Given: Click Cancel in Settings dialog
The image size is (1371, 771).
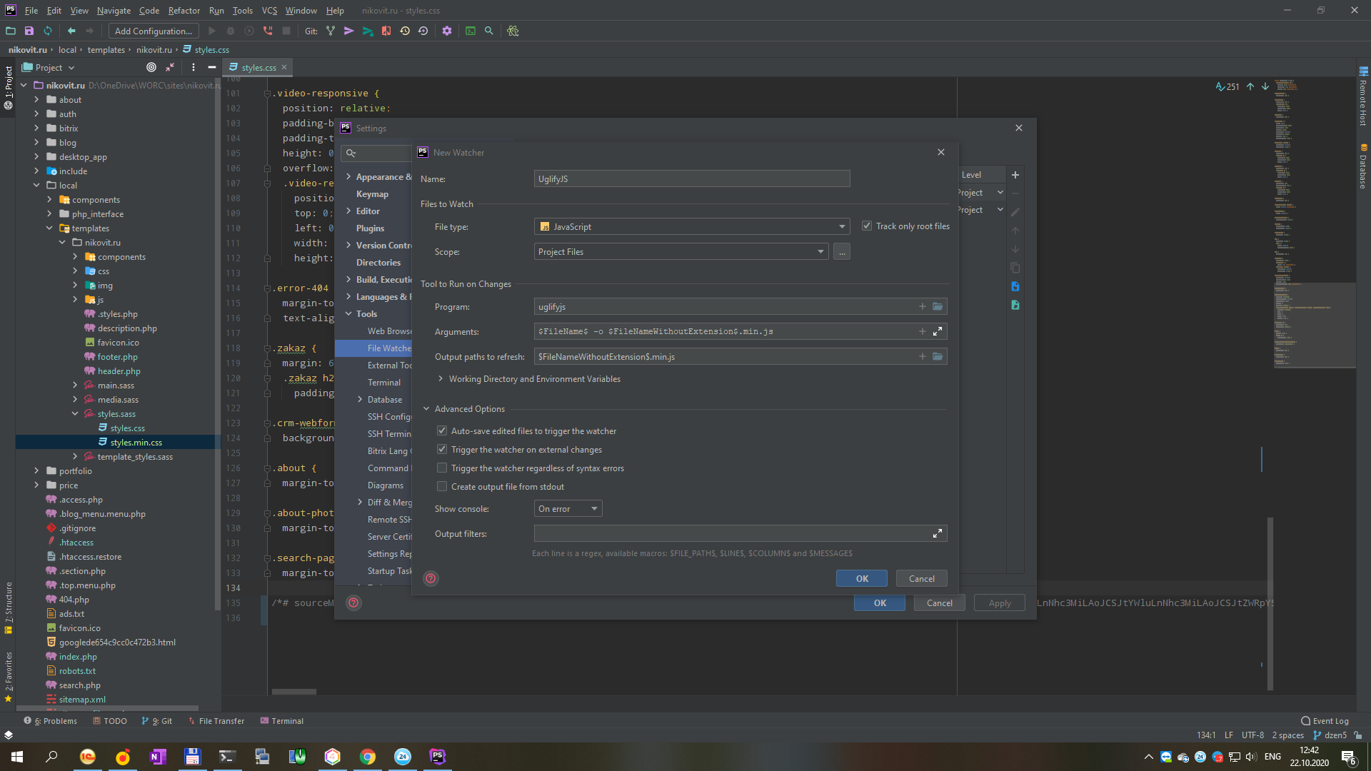Looking at the screenshot, I should click(939, 603).
